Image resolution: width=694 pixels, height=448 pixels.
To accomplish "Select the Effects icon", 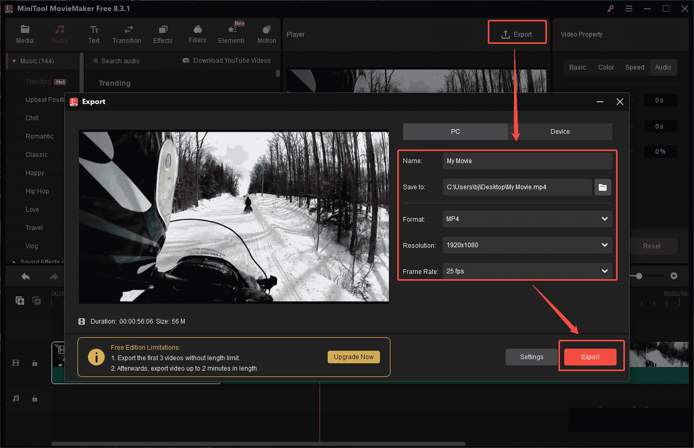I will click(x=163, y=33).
